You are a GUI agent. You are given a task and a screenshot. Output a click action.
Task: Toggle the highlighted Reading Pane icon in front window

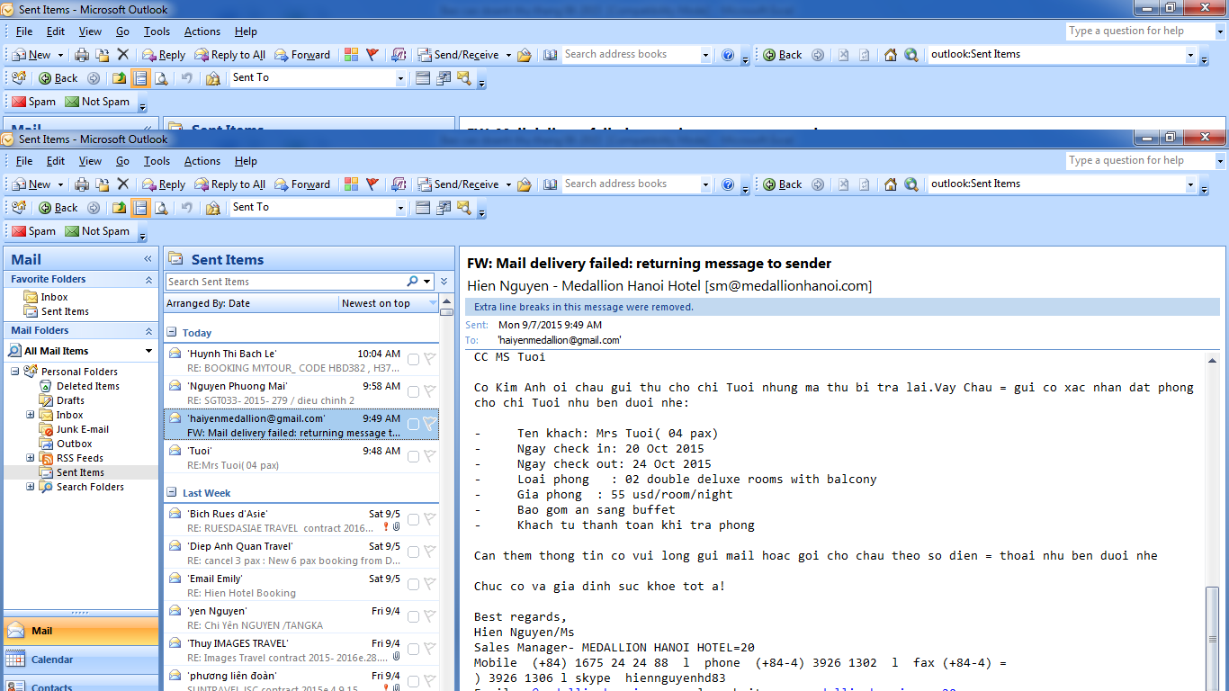pyautogui.click(x=140, y=208)
